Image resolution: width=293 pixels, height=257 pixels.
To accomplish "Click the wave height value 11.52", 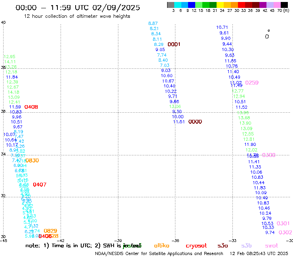I will (242, 107).
